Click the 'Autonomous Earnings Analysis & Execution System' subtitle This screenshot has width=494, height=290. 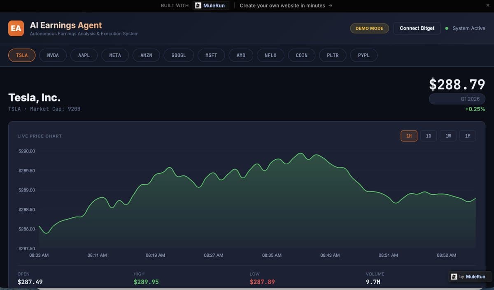tap(84, 34)
